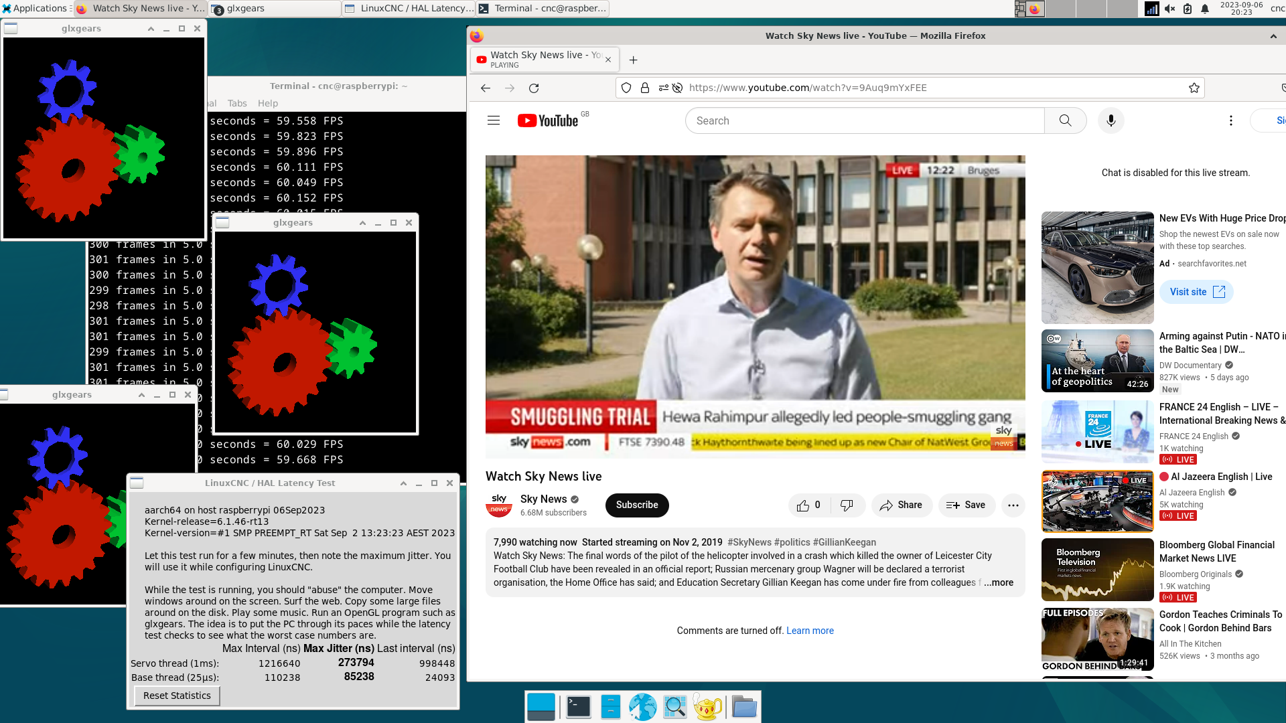Roll up LinuxCNC Latency Test window arrow
1286x723 pixels.
pos(403,483)
